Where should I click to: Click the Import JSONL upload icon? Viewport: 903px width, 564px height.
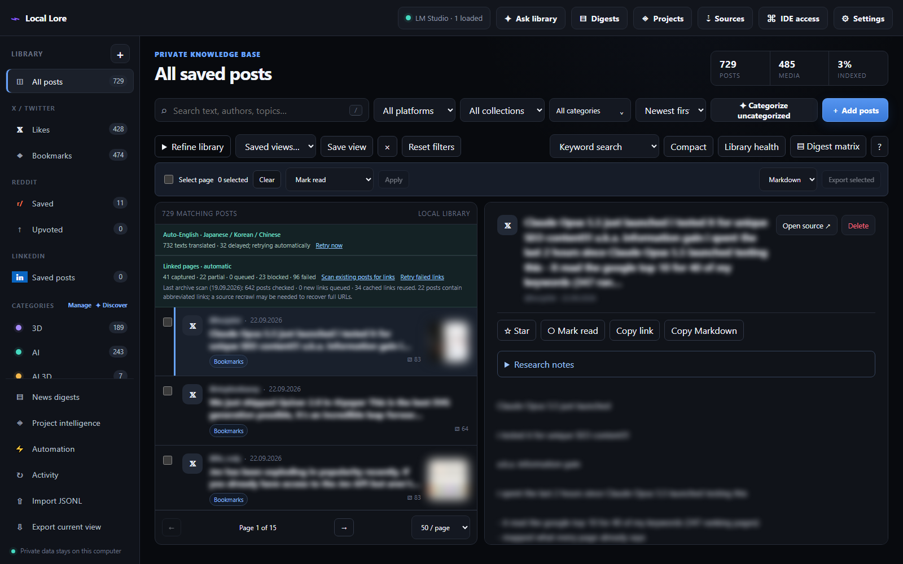point(20,501)
